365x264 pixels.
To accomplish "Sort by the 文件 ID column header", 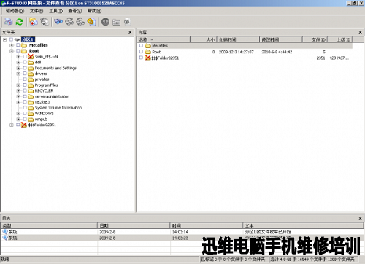I will (315, 39).
